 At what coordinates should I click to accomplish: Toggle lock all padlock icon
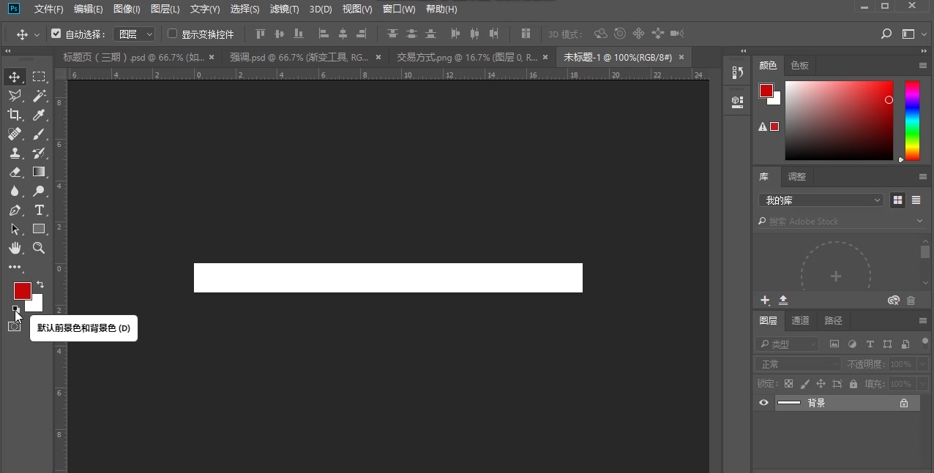(x=853, y=384)
